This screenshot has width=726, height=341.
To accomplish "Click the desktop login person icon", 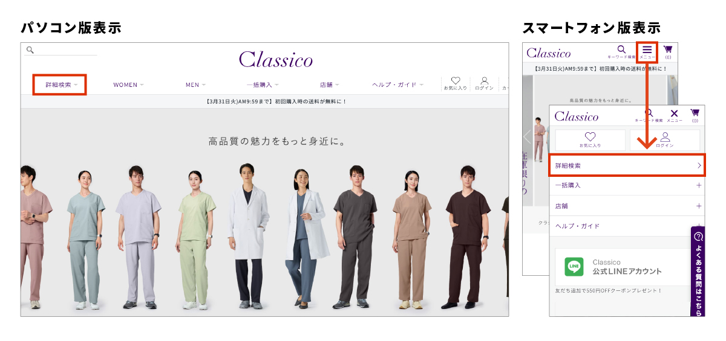I will [485, 80].
